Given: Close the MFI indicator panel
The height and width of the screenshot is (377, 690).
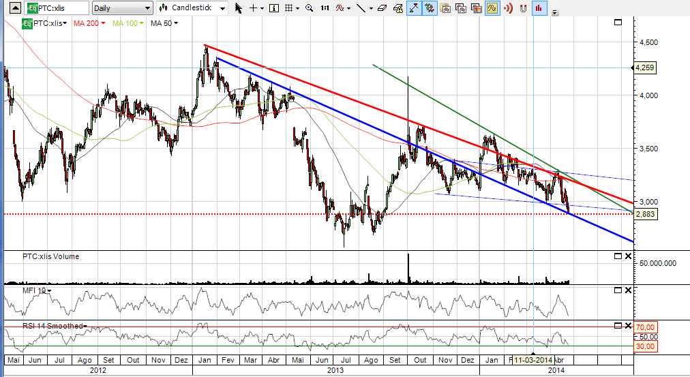Looking at the screenshot, I should coord(628,290).
